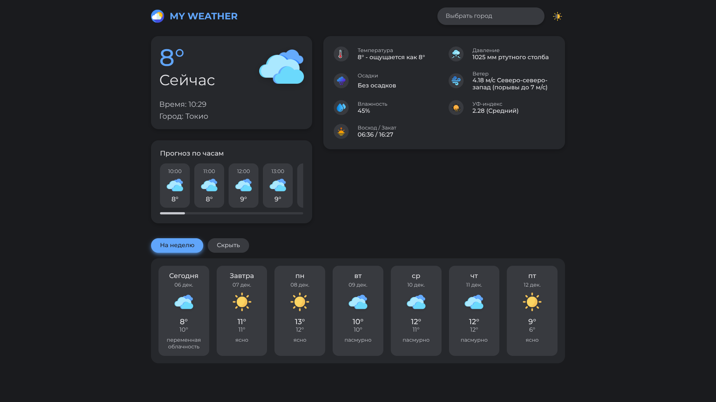
Task: Click the 6° low temperature on пт card
Action: 532,330
